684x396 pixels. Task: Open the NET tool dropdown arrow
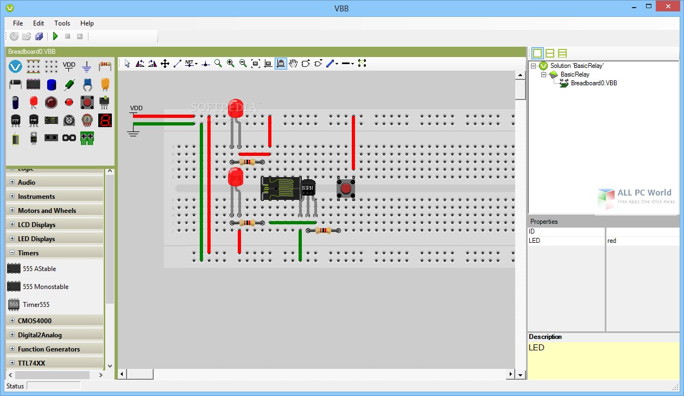point(197,64)
